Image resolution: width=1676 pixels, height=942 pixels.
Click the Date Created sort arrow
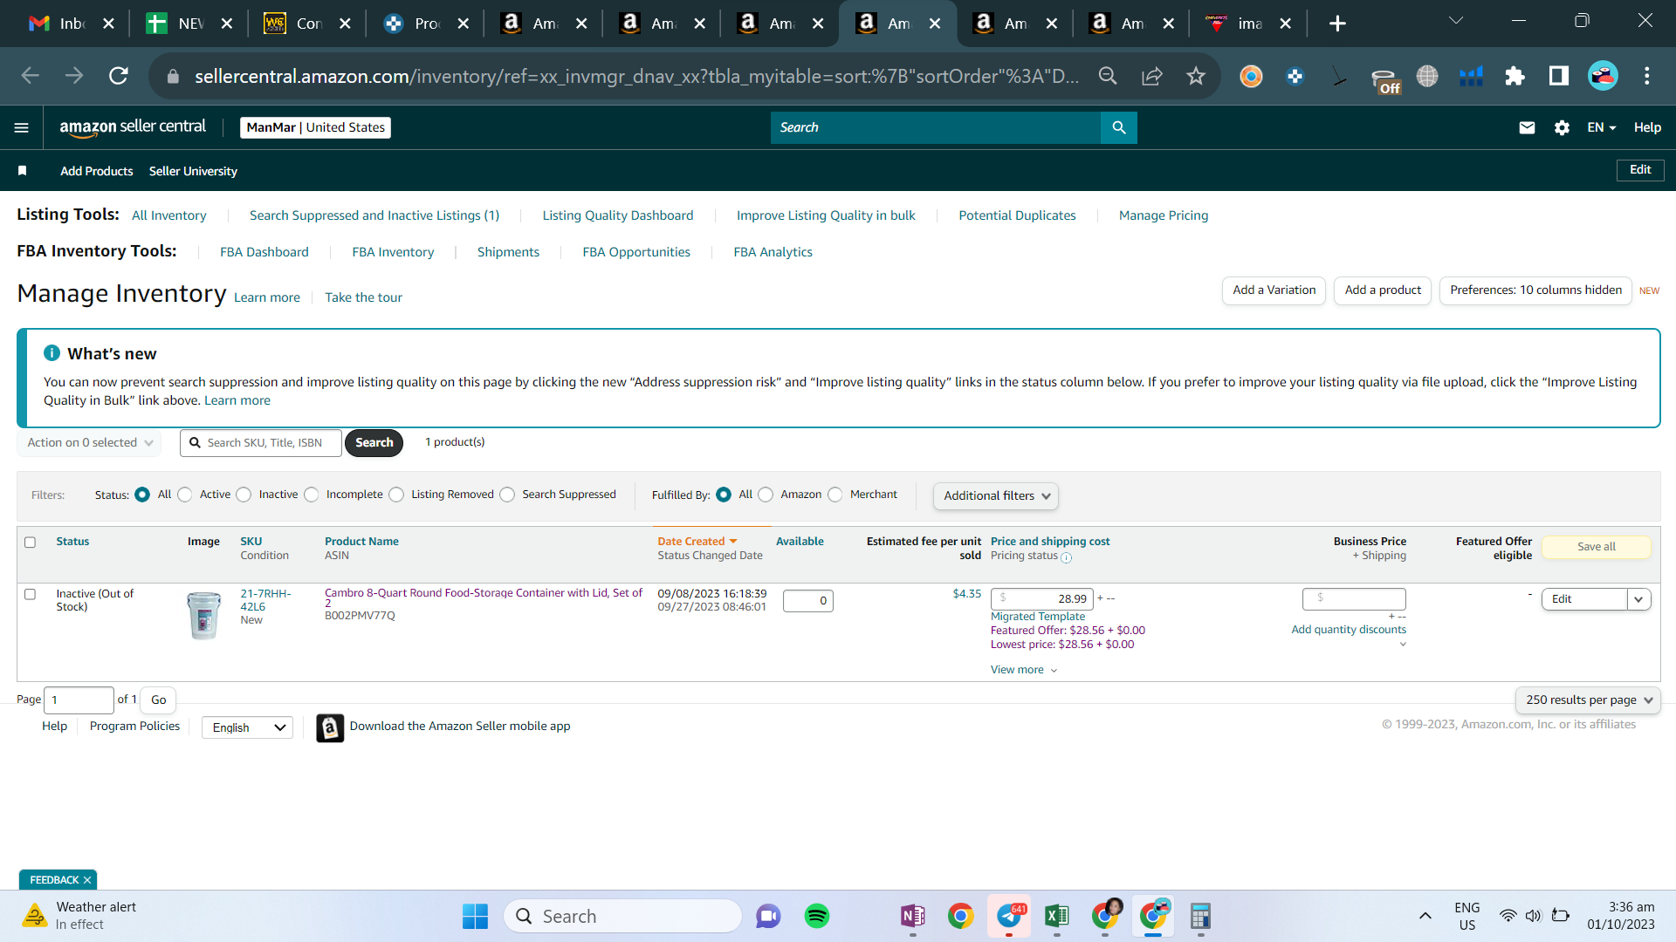coord(733,542)
